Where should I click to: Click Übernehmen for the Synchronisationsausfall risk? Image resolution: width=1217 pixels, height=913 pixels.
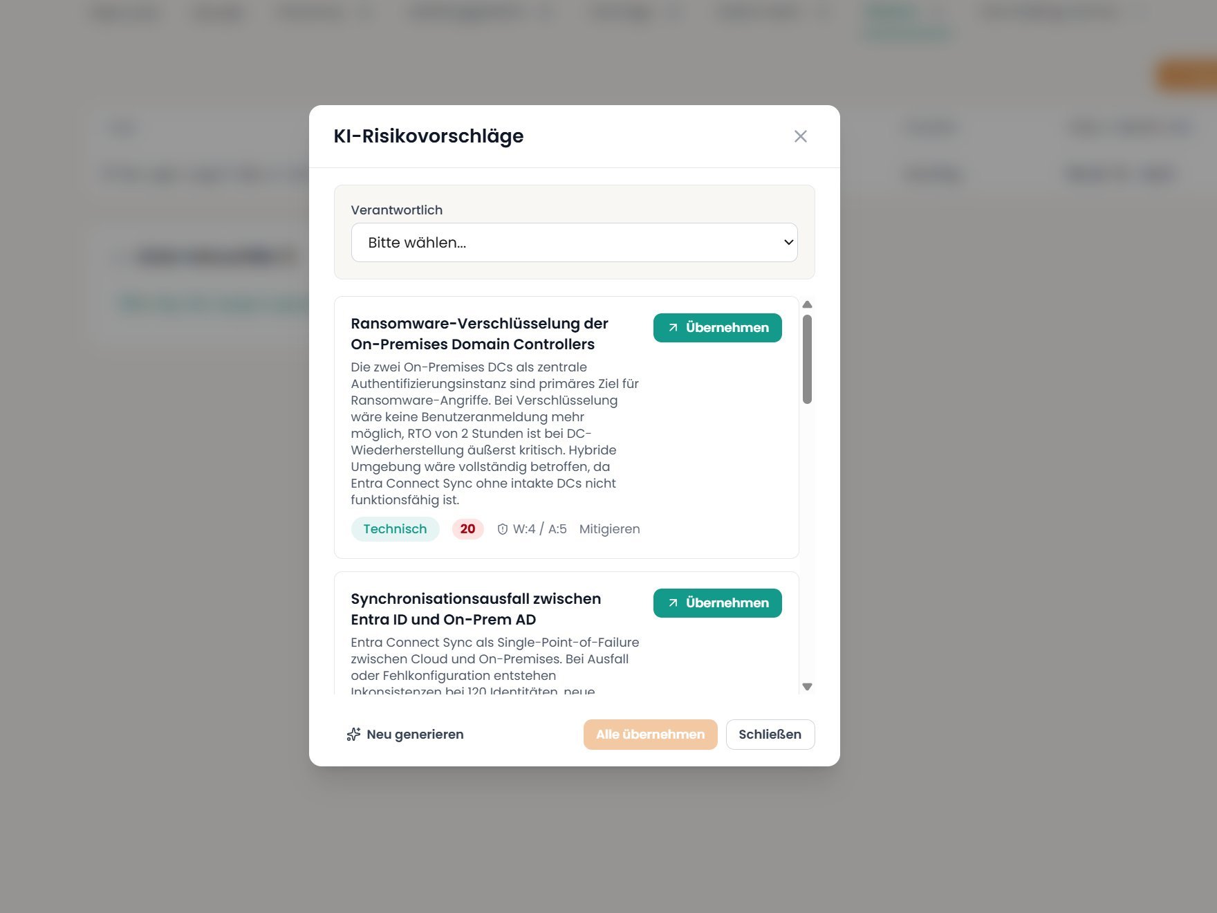[x=717, y=603]
